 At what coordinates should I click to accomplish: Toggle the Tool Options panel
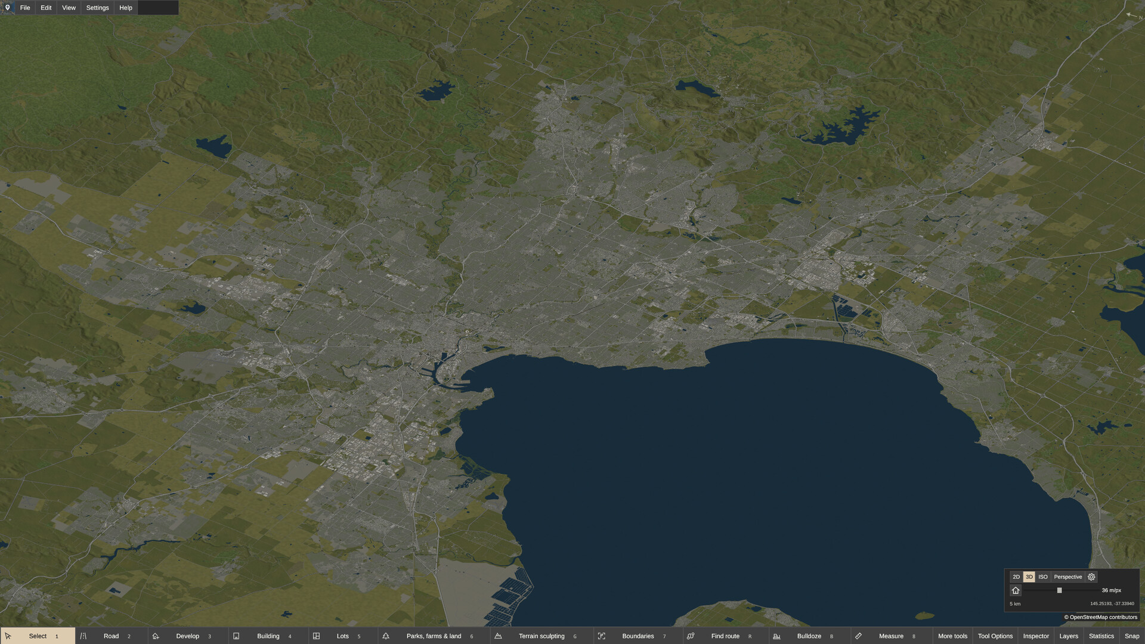(995, 636)
